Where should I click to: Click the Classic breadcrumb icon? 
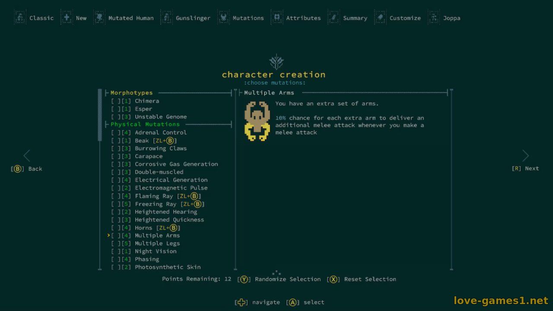point(20,18)
